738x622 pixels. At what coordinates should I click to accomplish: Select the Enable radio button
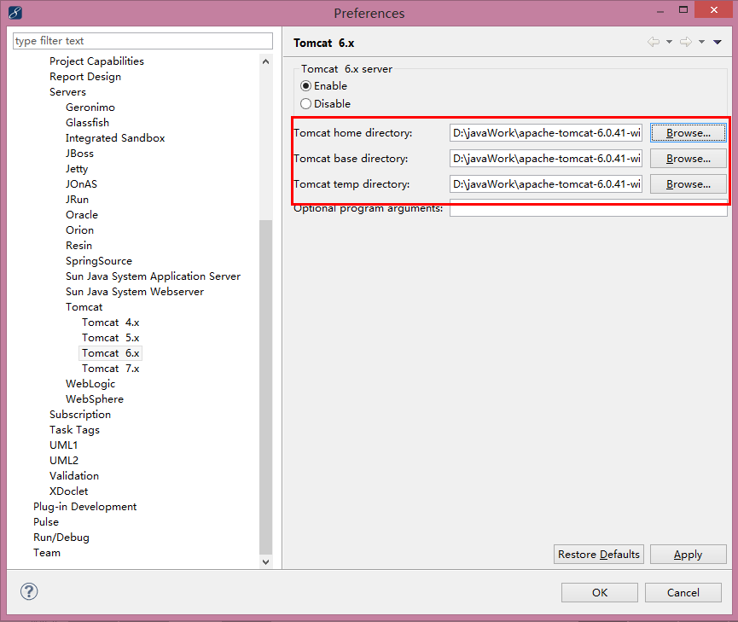(x=306, y=86)
